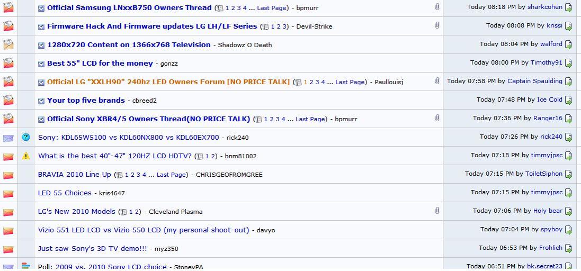Open Vizio 551 LED LCD vs Vizio 550 thread
Screen dimensions: 581x271
144,230
